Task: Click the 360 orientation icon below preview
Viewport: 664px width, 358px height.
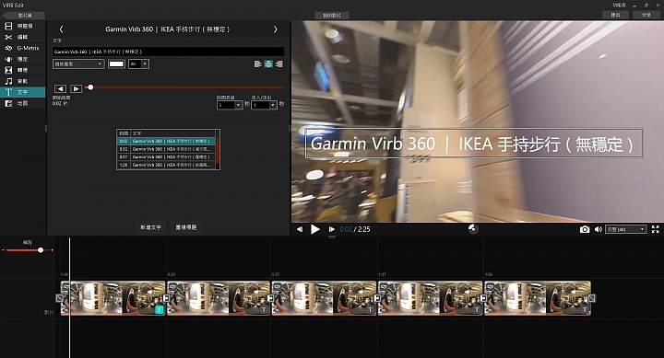Action: (x=473, y=228)
